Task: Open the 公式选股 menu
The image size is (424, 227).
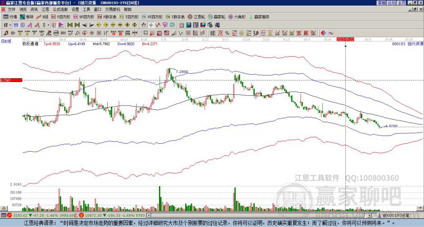Action: (60, 9)
